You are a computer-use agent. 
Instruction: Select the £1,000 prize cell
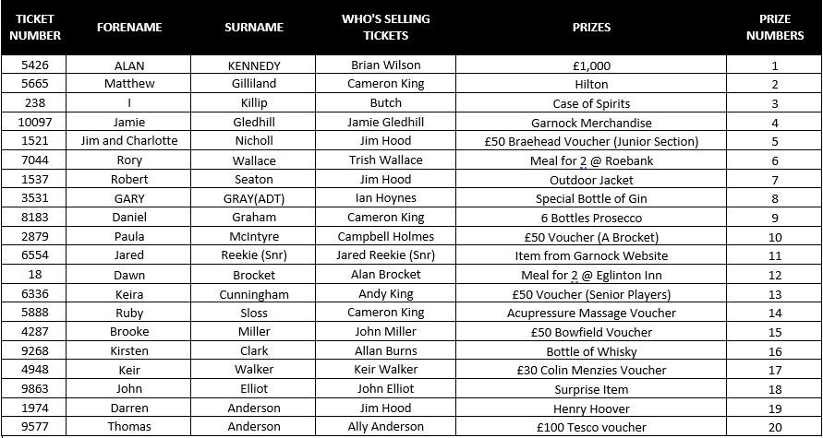tap(591, 65)
